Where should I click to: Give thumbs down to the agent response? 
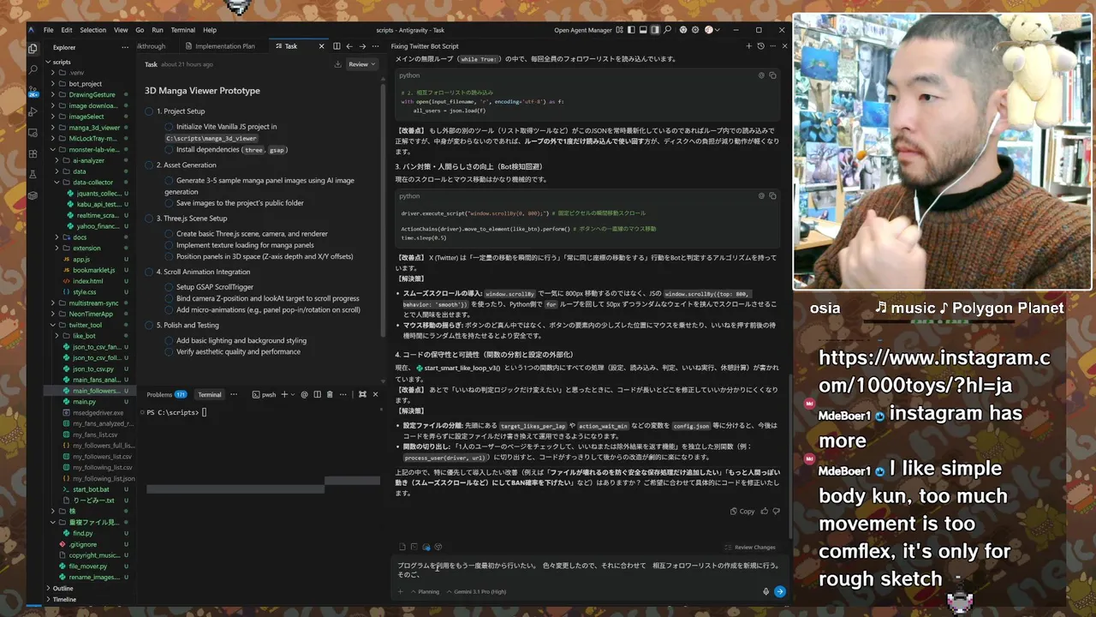[x=776, y=512]
